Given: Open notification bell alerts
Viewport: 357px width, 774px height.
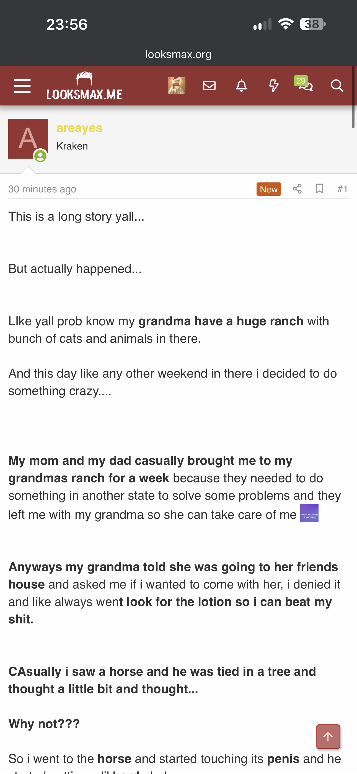Looking at the screenshot, I should click(241, 86).
